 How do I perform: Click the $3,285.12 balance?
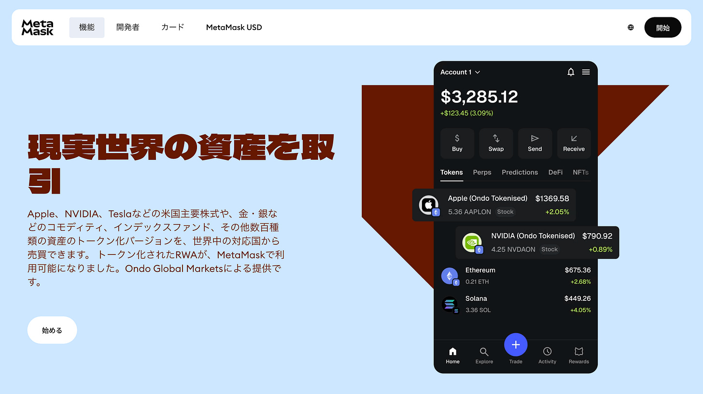pos(479,97)
